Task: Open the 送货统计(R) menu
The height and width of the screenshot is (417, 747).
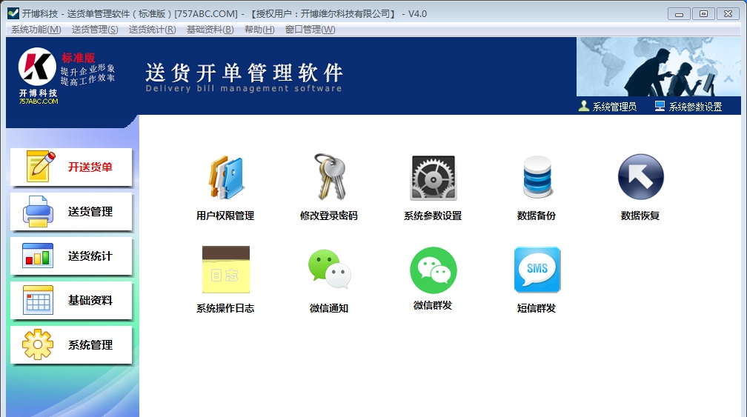Action: pos(153,30)
